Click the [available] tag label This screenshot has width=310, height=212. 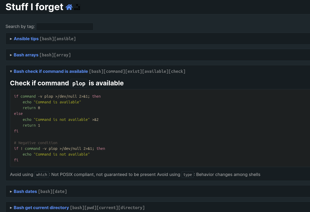(155, 71)
